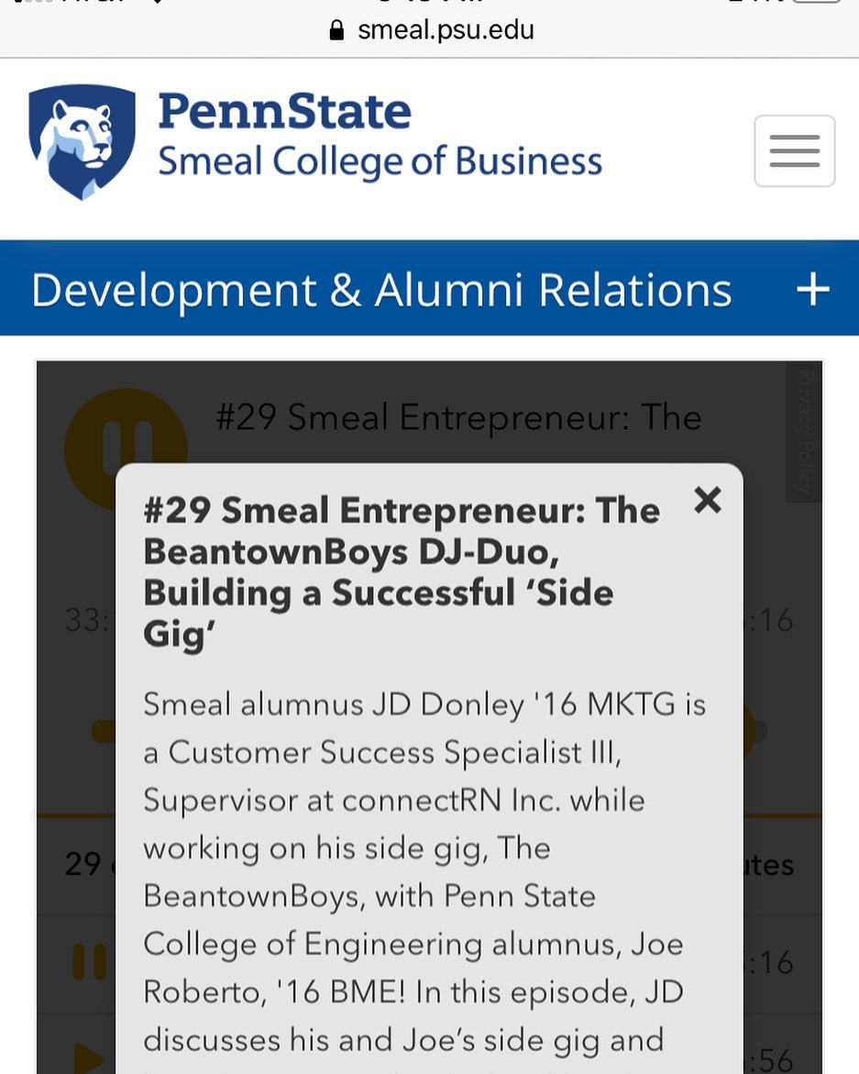Image resolution: width=859 pixels, height=1074 pixels.
Task: Expand the Development & Alumni Relations section
Action: 812,289
